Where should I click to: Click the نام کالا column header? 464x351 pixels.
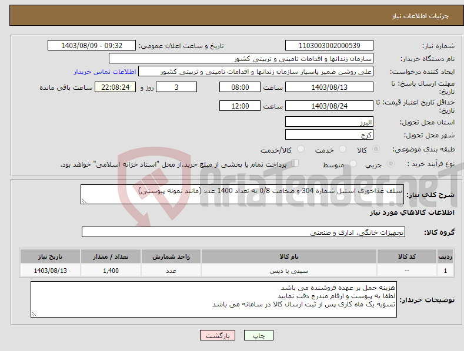pyautogui.click(x=289, y=256)
